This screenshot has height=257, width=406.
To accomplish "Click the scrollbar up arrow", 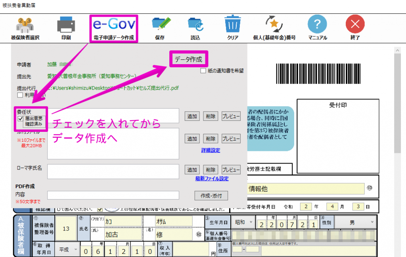I will click(397, 50).
